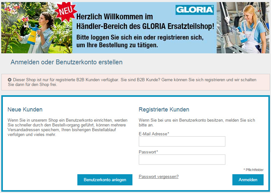
Task: Click the error icon in the B2B notice
Action: click(9, 80)
